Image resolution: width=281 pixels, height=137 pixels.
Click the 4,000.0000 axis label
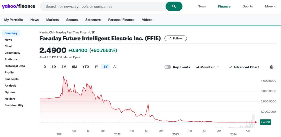point(268,81)
